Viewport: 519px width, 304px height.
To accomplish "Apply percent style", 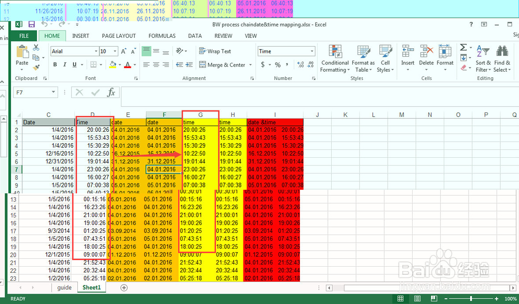I will (x=278, y=65).
